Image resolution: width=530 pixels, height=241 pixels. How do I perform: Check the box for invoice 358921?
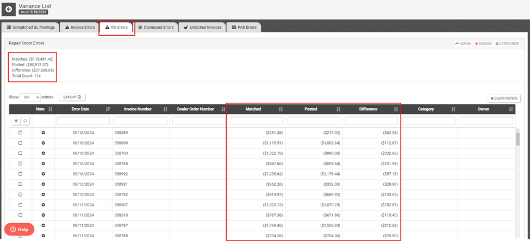coord(20,184)
